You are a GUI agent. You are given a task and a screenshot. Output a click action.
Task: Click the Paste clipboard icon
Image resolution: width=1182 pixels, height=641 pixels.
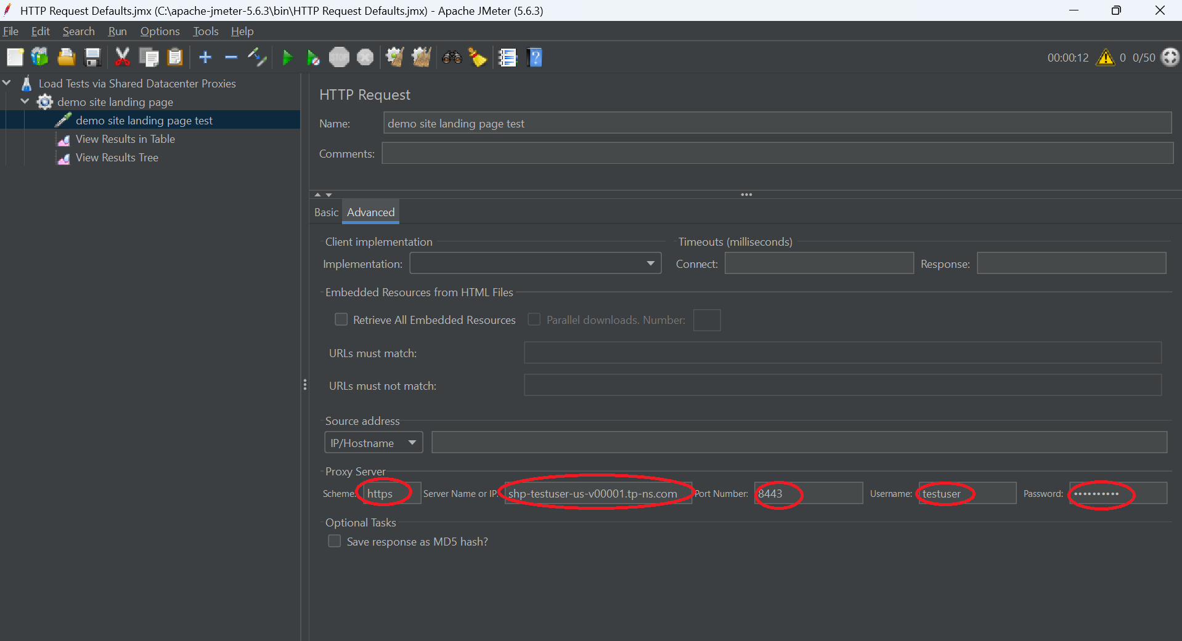[x=176, y=57]
